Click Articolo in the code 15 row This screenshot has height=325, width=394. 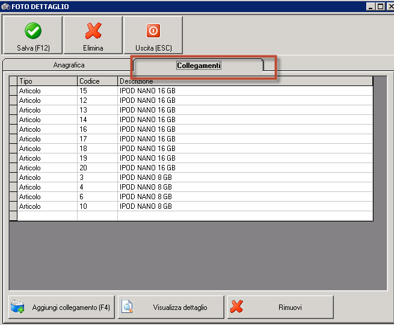(x=29, y=91)
